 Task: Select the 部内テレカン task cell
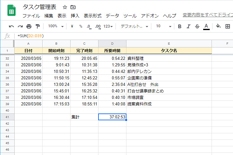point(169,72)
